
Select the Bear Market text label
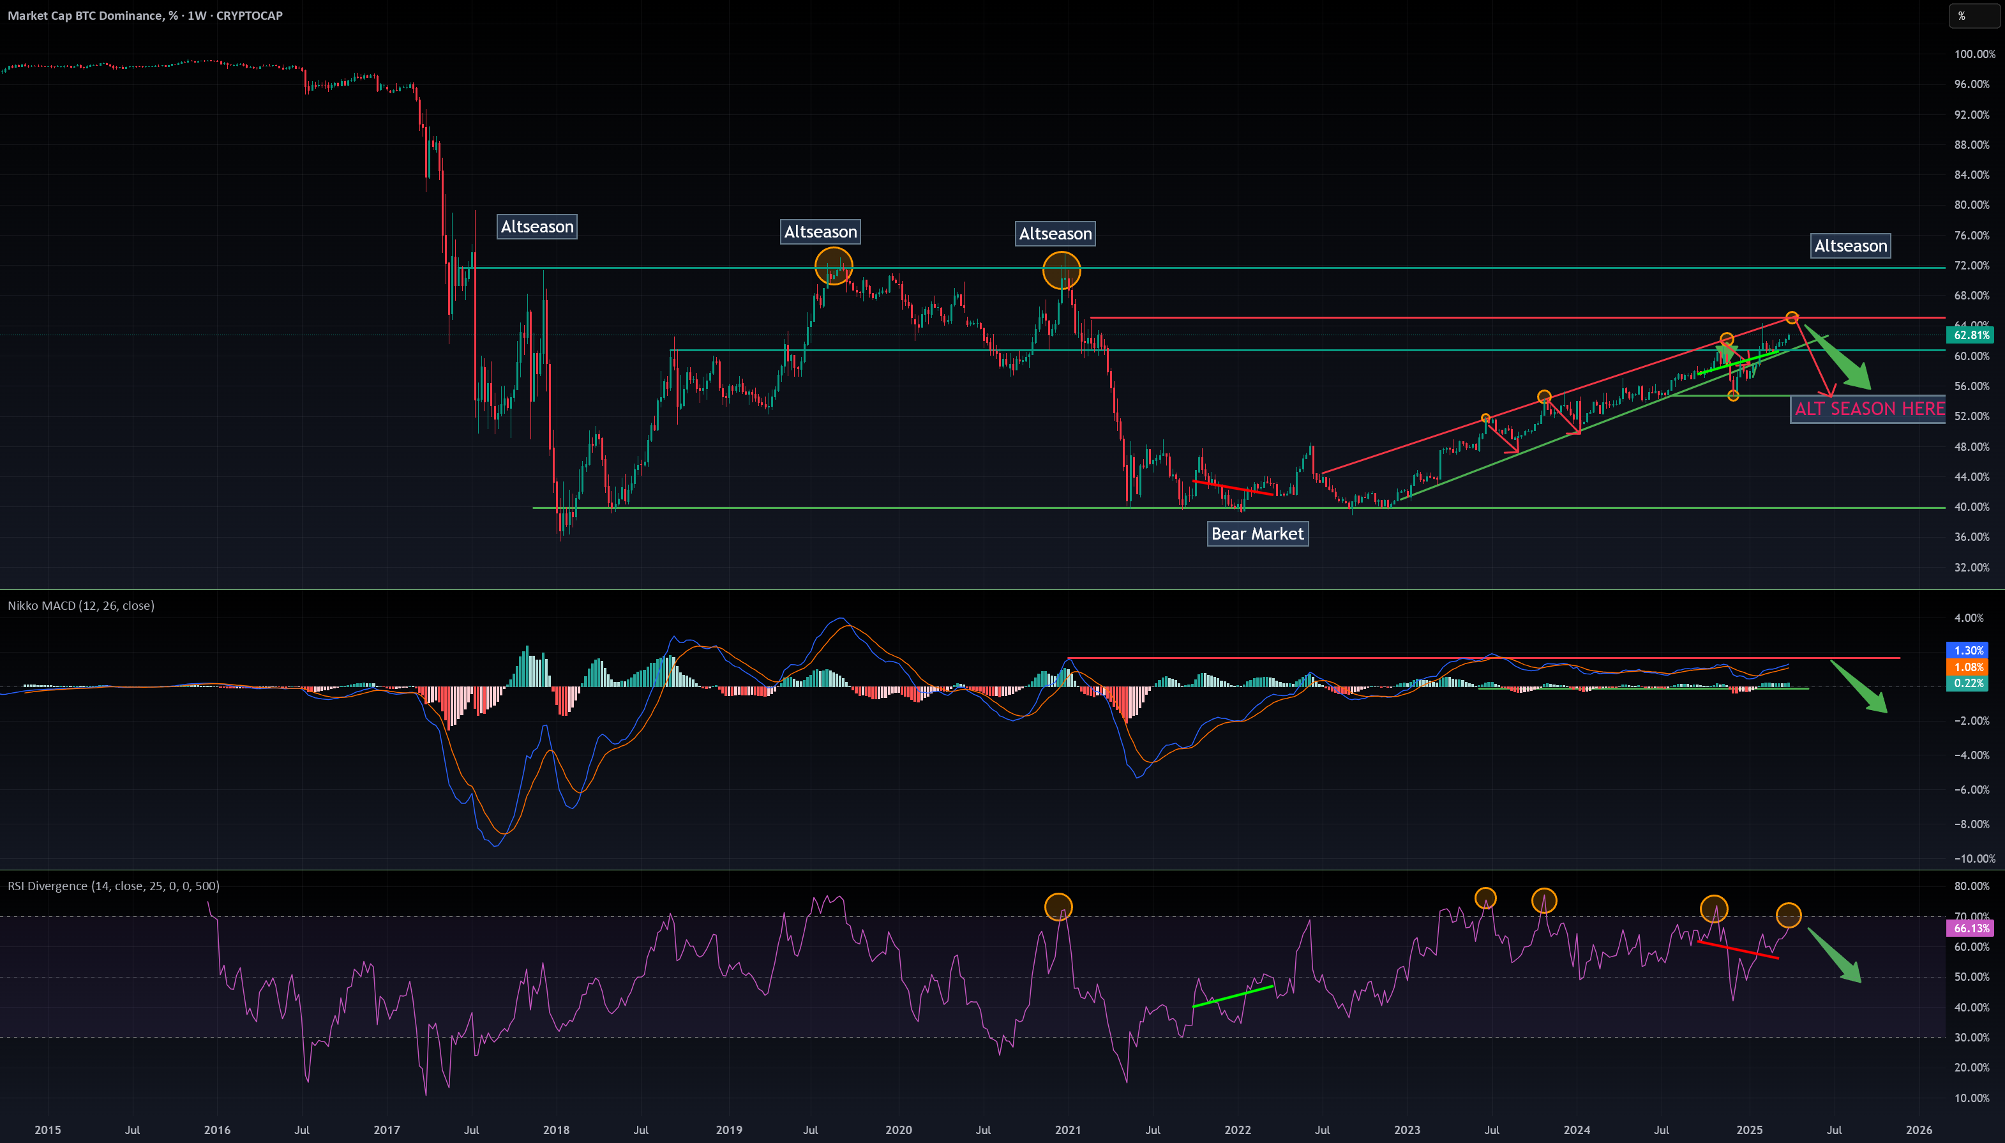(1257, 534)
